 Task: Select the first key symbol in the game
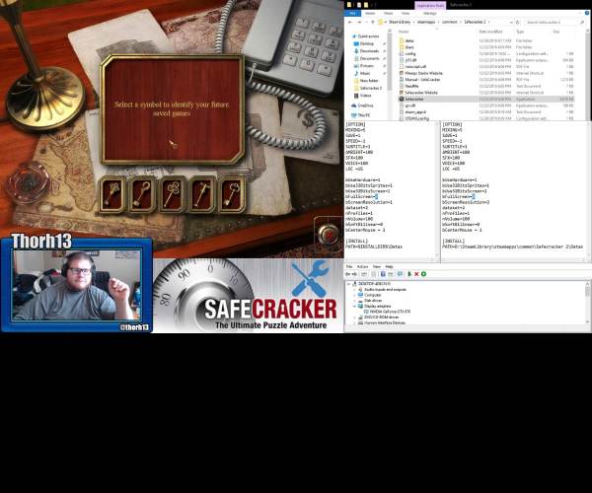[112, 194]
